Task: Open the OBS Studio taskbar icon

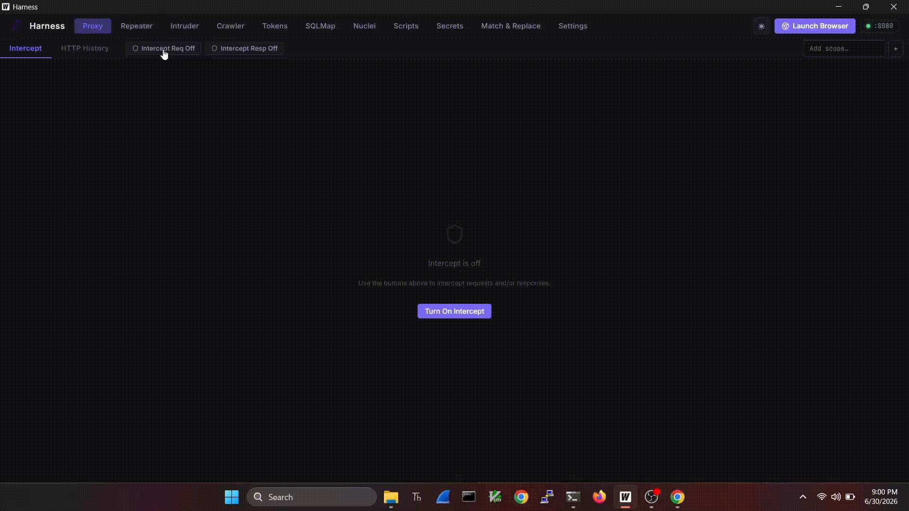Action: [x=651, y=497]
